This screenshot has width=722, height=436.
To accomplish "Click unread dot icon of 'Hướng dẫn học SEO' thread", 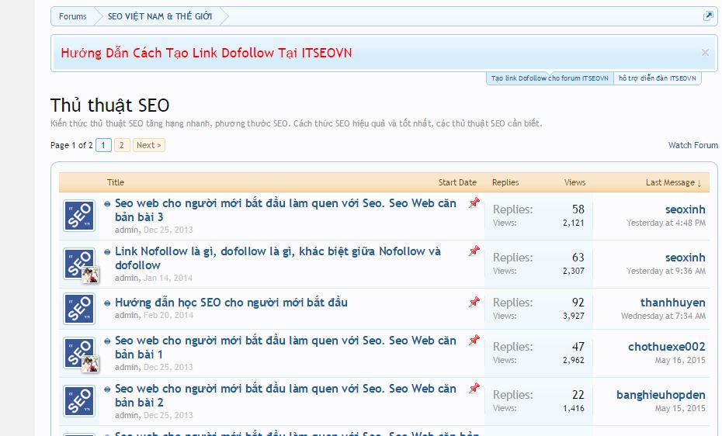I will coord(107,303).
